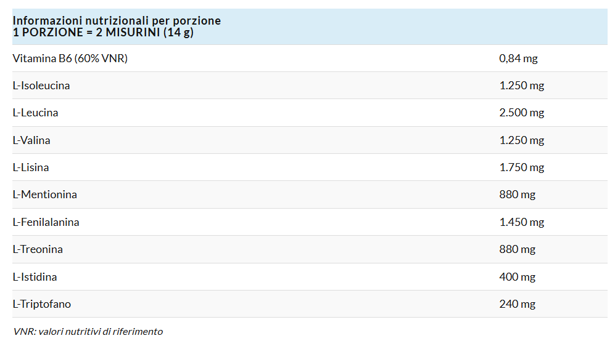Select the 'L-Leucina' row label
Image resolution: width=615 pixels, height=341 pixels.
pyautogui.click(x=35, y=113)
